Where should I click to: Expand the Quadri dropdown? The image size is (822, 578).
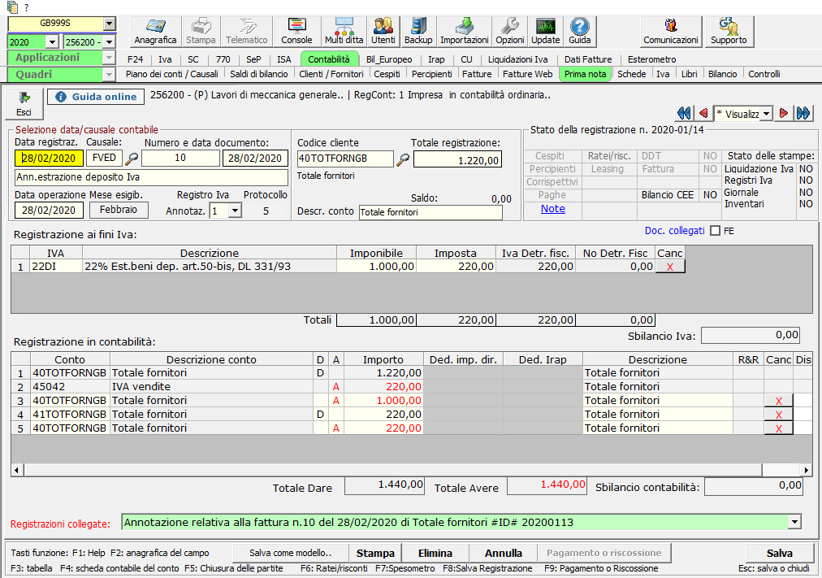click(109, 75)
